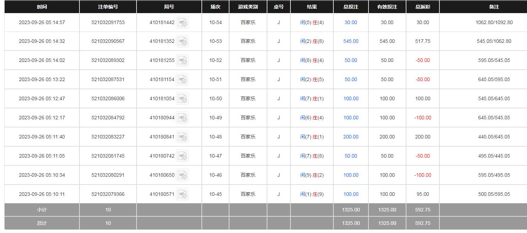Image resolution: width=527 pixels, height=233 pixels.
Task: Open video replay icon for round 410181054
Action: 182,98
